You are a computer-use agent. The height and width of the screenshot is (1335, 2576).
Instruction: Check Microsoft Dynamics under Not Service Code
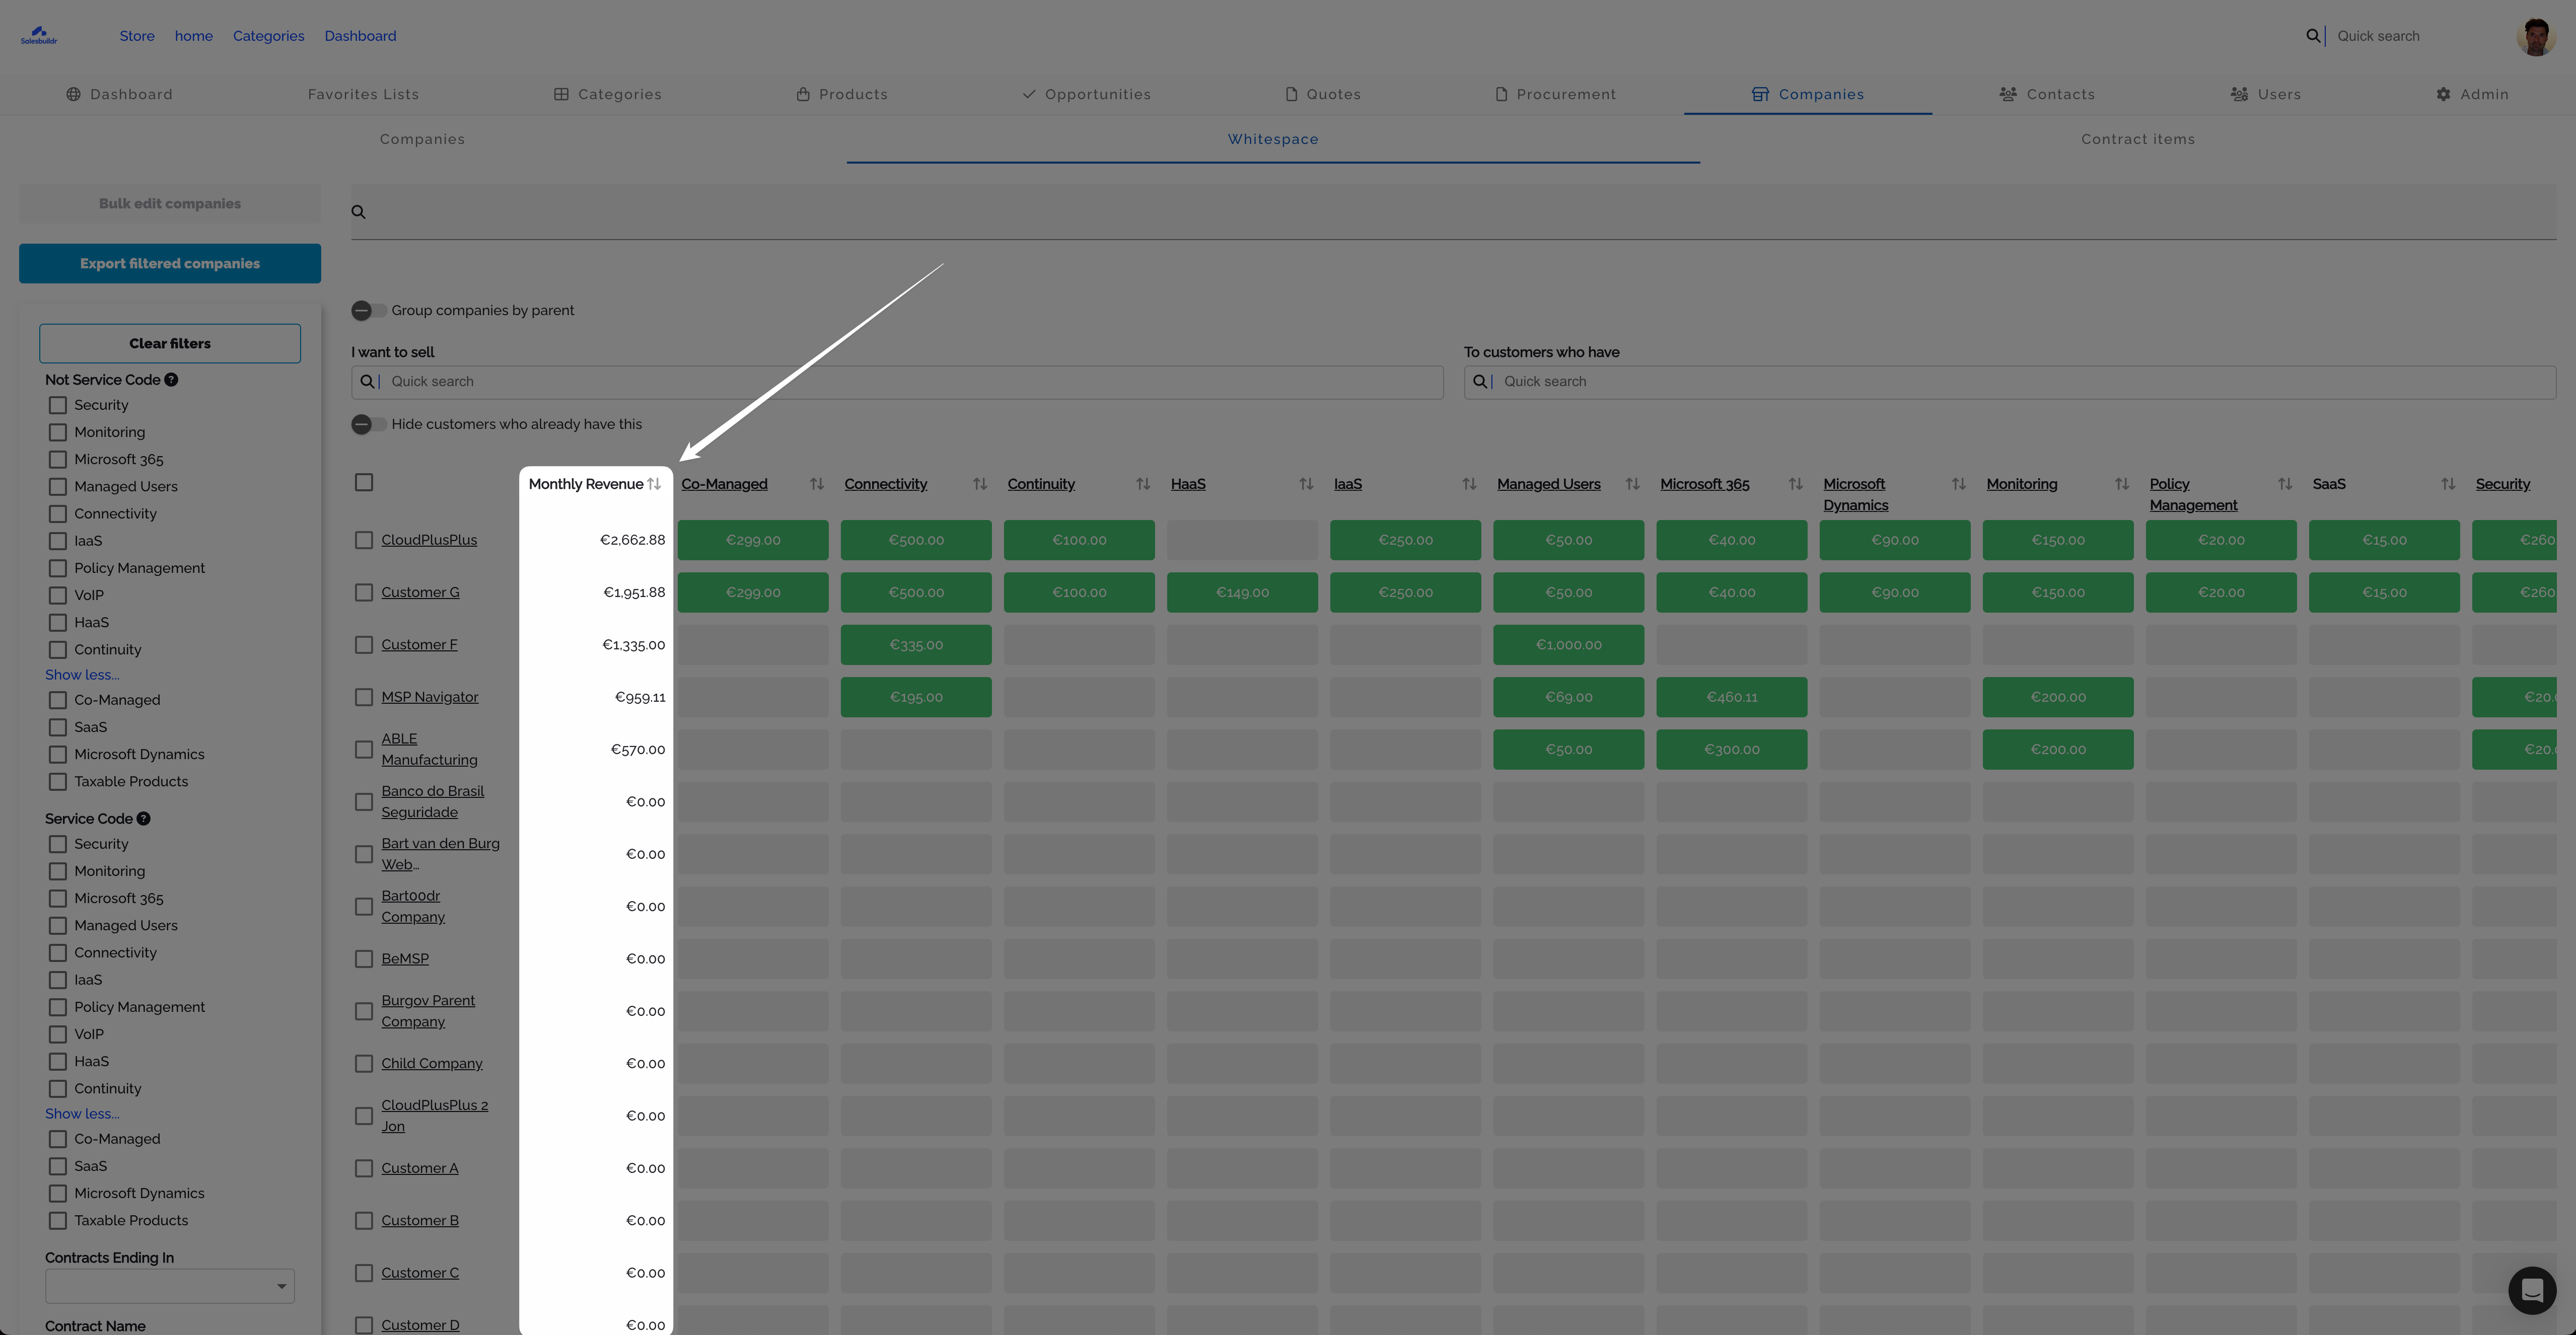click(x=58, y=755)
